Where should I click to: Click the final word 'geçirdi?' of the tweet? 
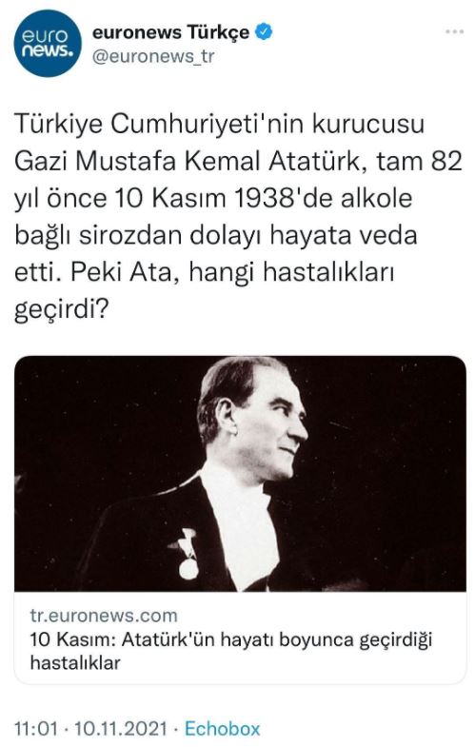[x=62, y=311]
